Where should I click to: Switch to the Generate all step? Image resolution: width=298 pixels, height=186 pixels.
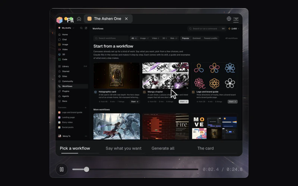163,148
